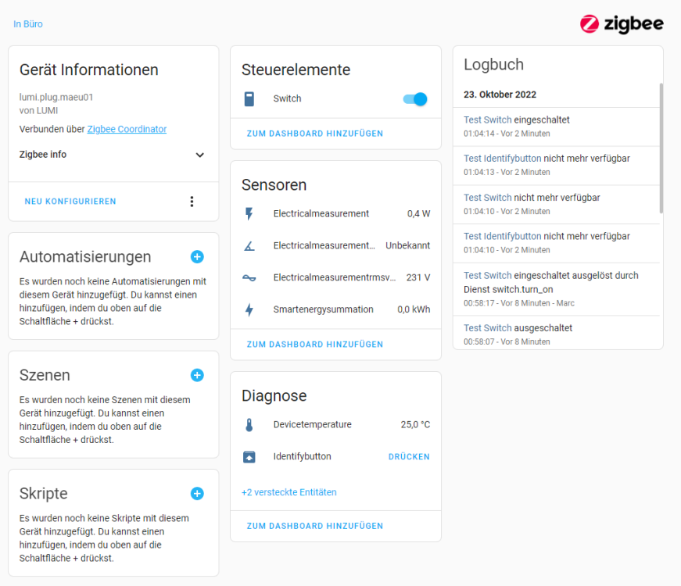681x586 pixels.
Task: Click DRÜCKEN for the Identifybutton
Action: point(409,456)
